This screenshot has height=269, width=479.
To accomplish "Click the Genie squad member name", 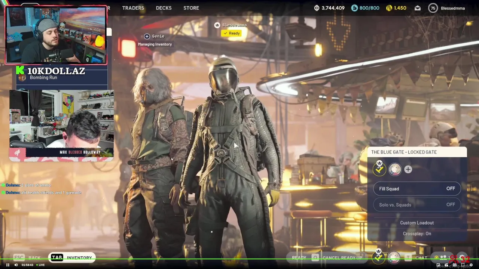I will click(158, 36).
